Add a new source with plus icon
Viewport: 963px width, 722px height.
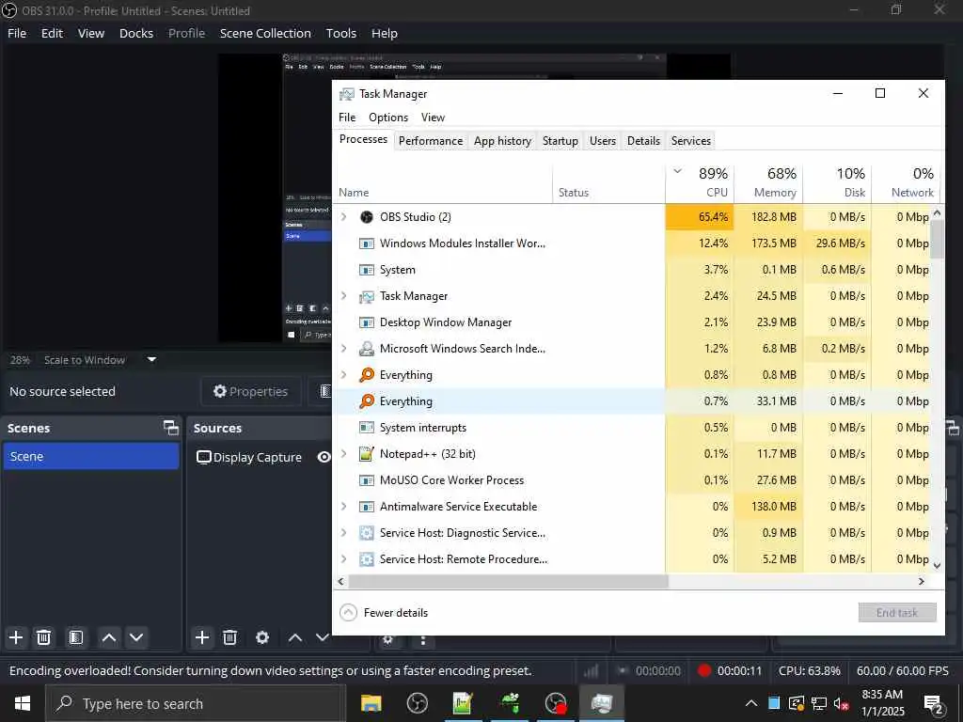pyautogui.click(x=202, y=637)
